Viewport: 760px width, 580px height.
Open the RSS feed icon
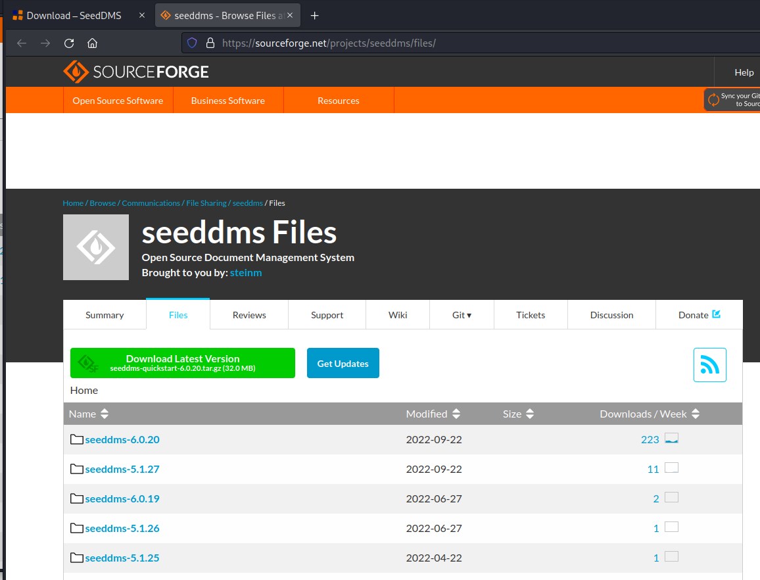709,365
